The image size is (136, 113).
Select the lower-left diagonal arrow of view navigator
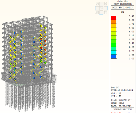(x=97, y=13)
